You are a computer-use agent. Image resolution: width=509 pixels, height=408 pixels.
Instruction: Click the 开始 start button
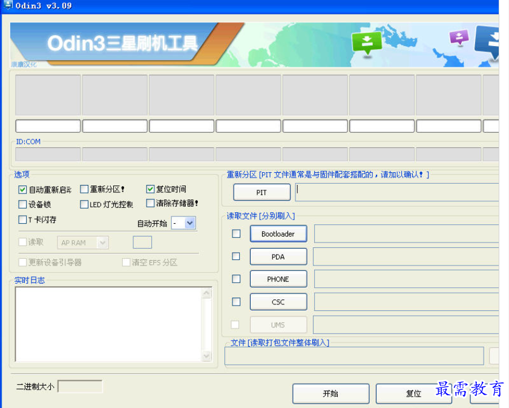331,393
